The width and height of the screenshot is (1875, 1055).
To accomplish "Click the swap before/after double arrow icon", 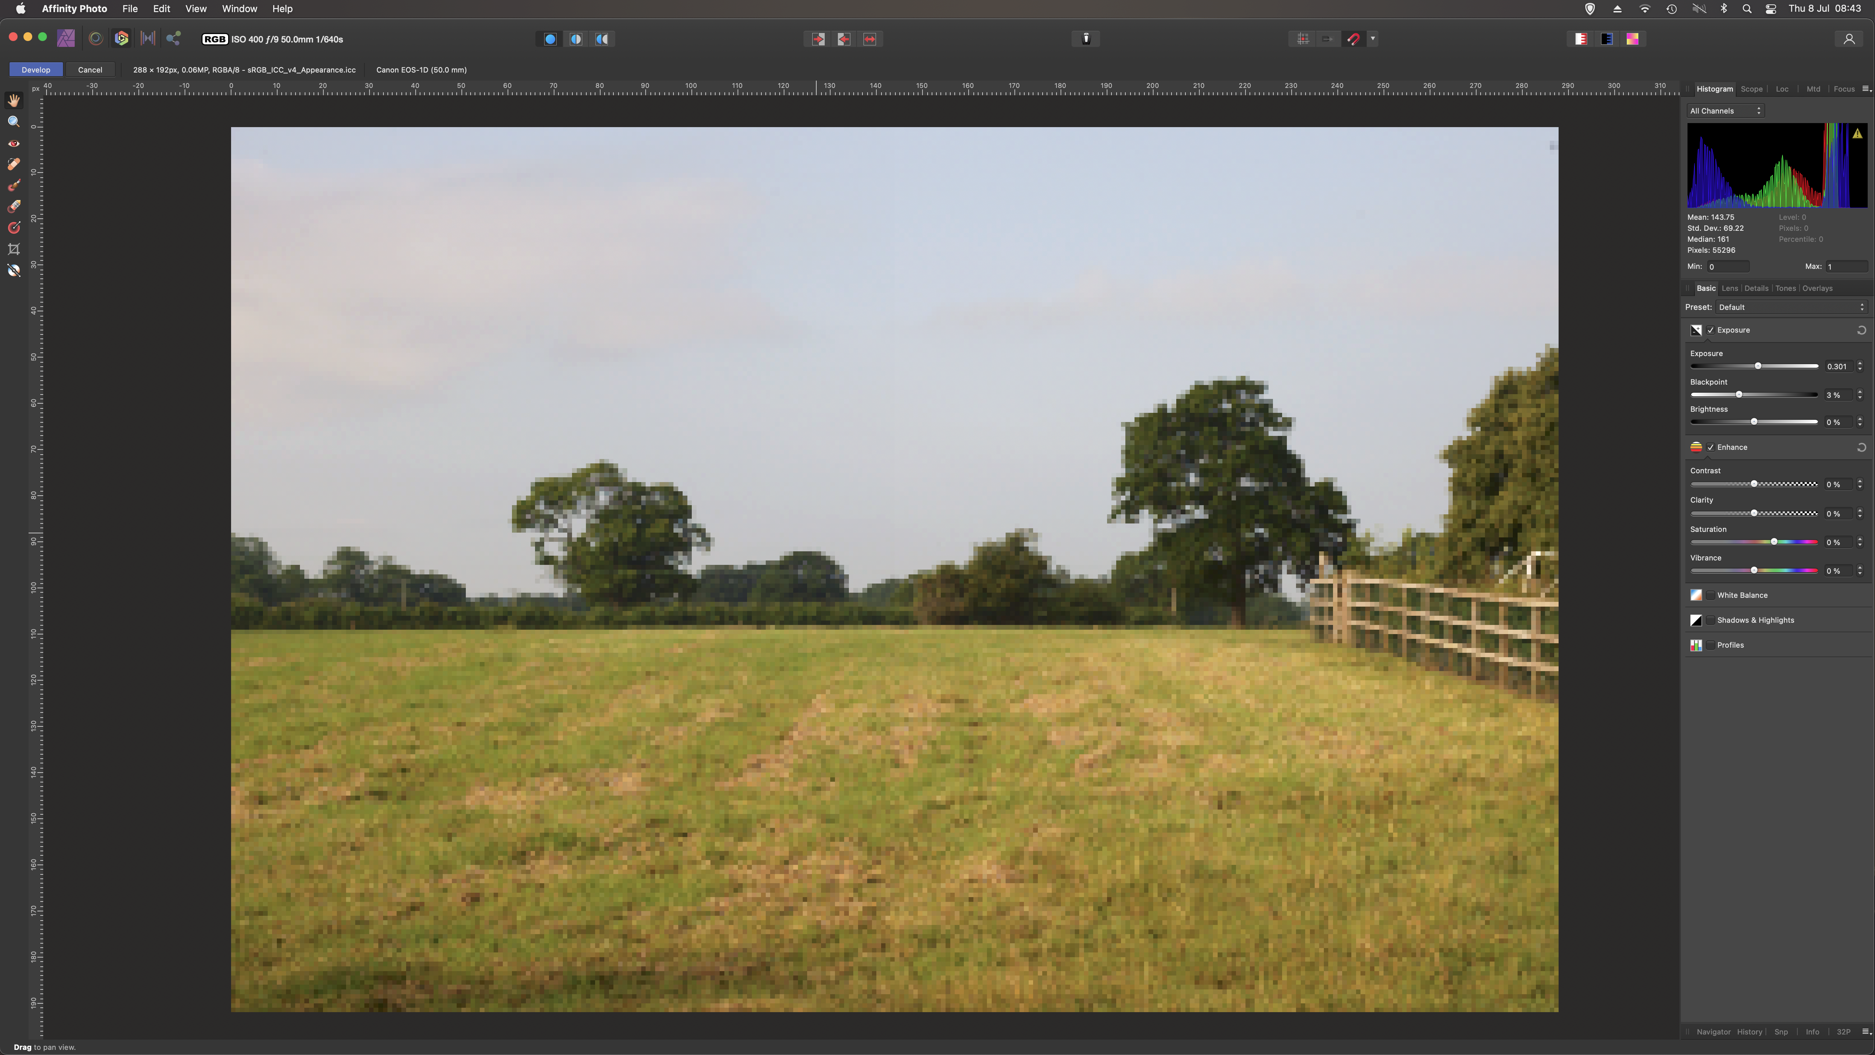I will tap(870, 39).
